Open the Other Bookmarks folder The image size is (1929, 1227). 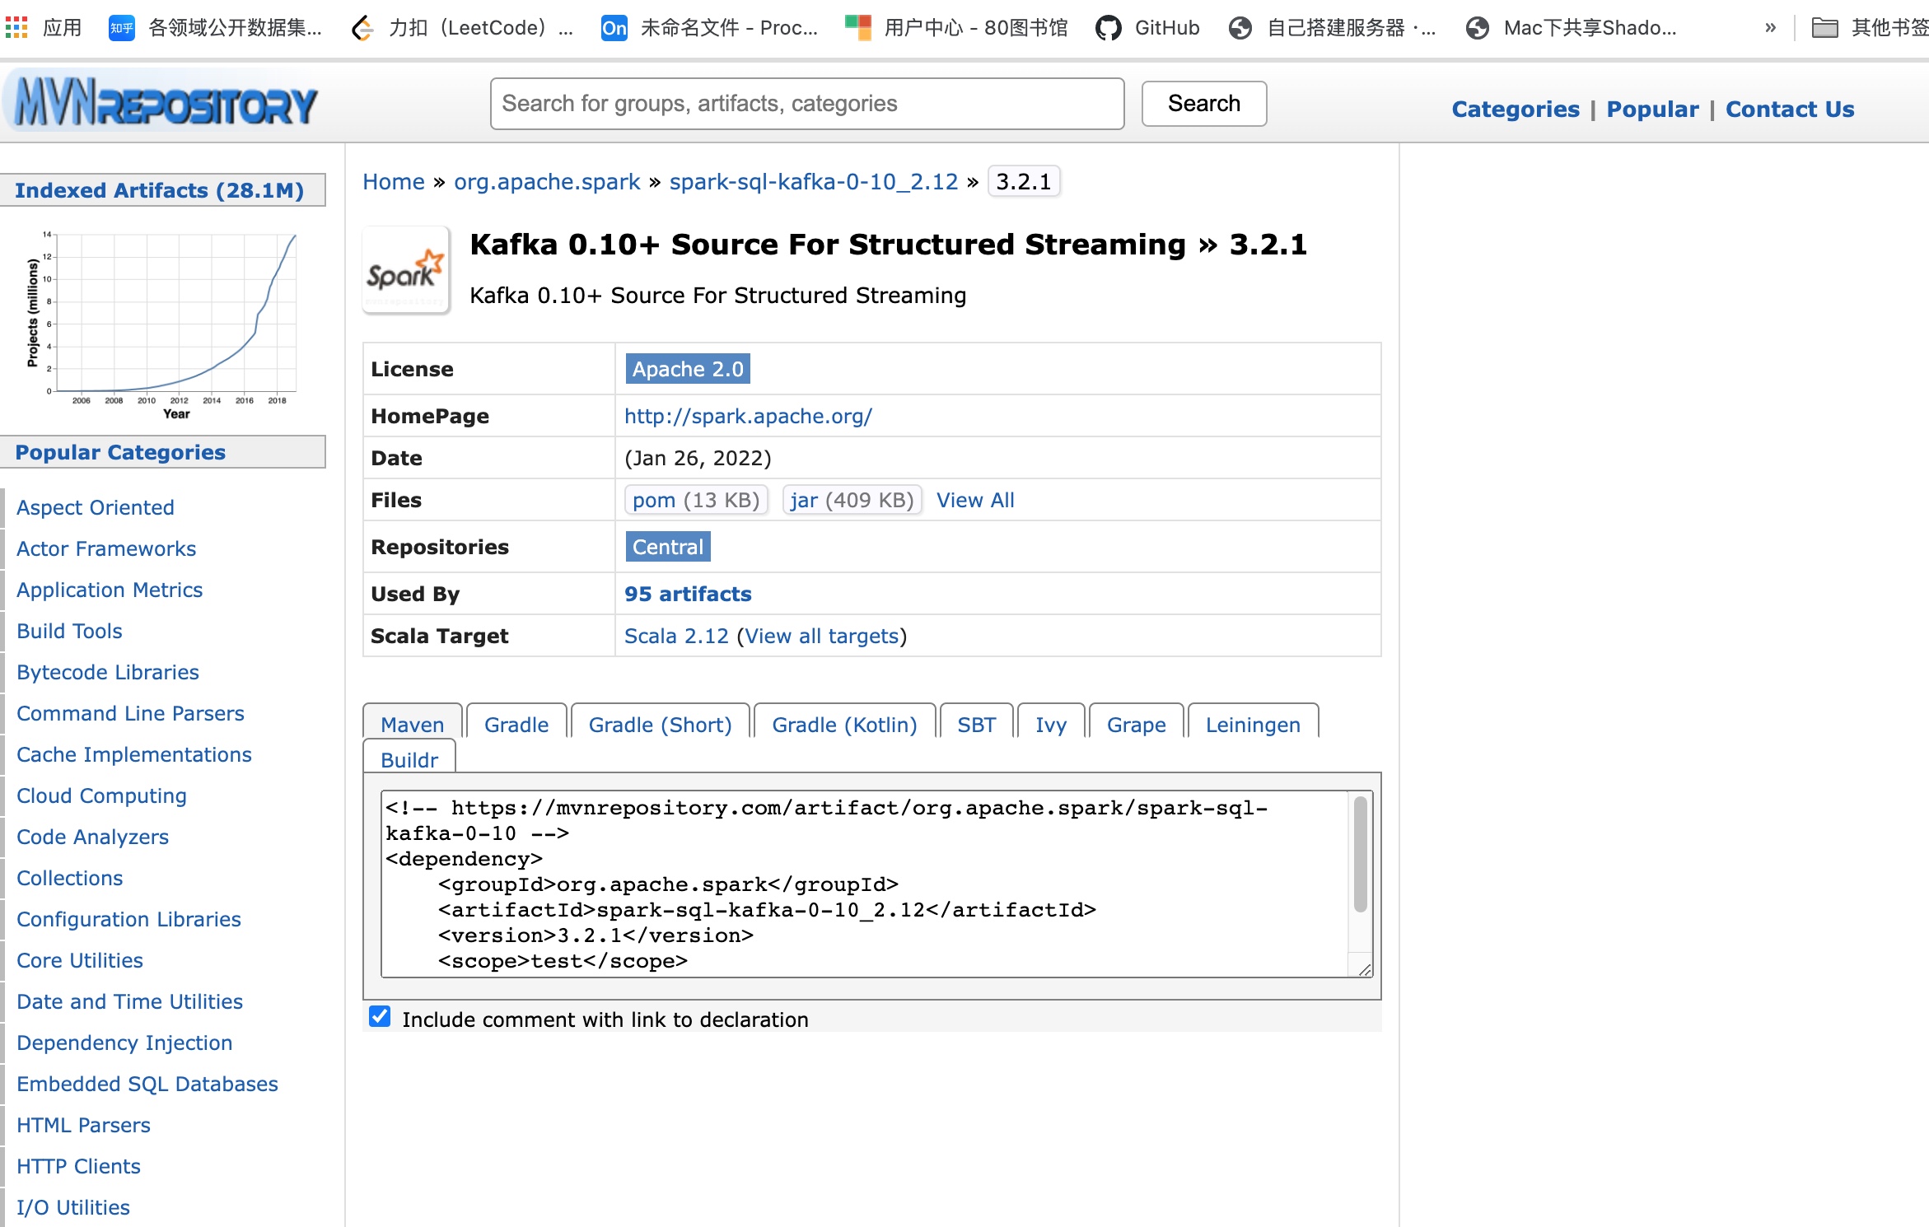1870,28
